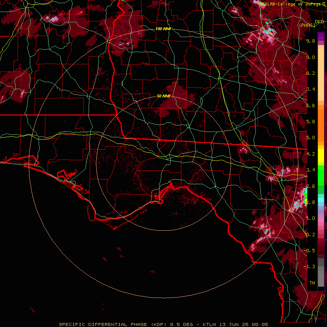Click the -1.3 value on the color scale

309,267
